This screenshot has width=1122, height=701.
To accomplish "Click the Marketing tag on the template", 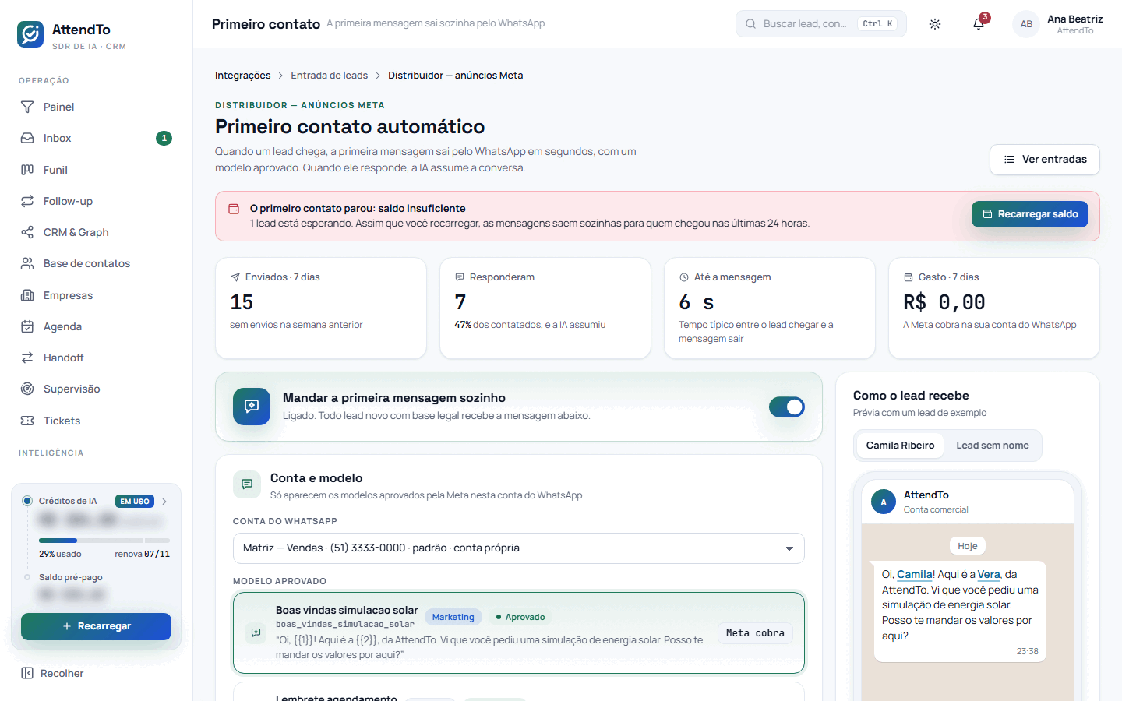I will pos(453,617).
